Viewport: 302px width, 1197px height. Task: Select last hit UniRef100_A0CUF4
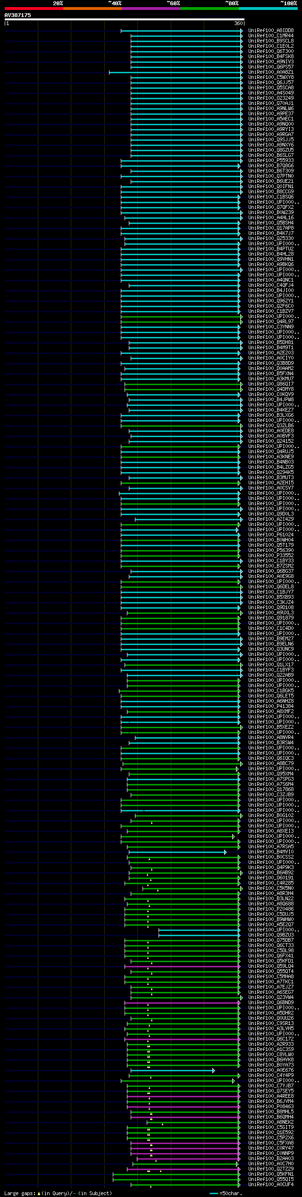coord(271,1185)
